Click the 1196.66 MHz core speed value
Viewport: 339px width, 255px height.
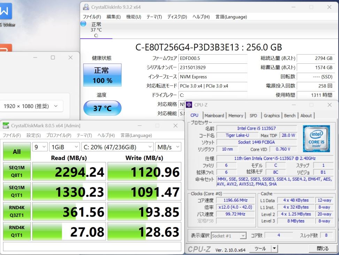[236, 200]
